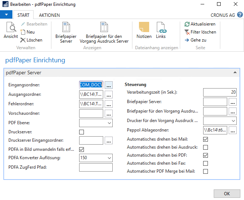This screenshot has height=200, width=244.
Task: Click the PDFA ZugFerd Pfad field
Action: tap(96, 167)
